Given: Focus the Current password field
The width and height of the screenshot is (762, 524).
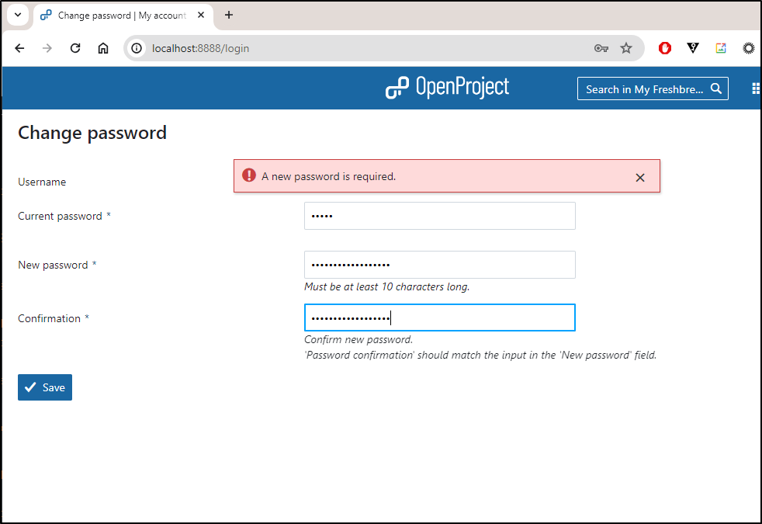Looking at the screenshot, I should (x=440, y=216).
